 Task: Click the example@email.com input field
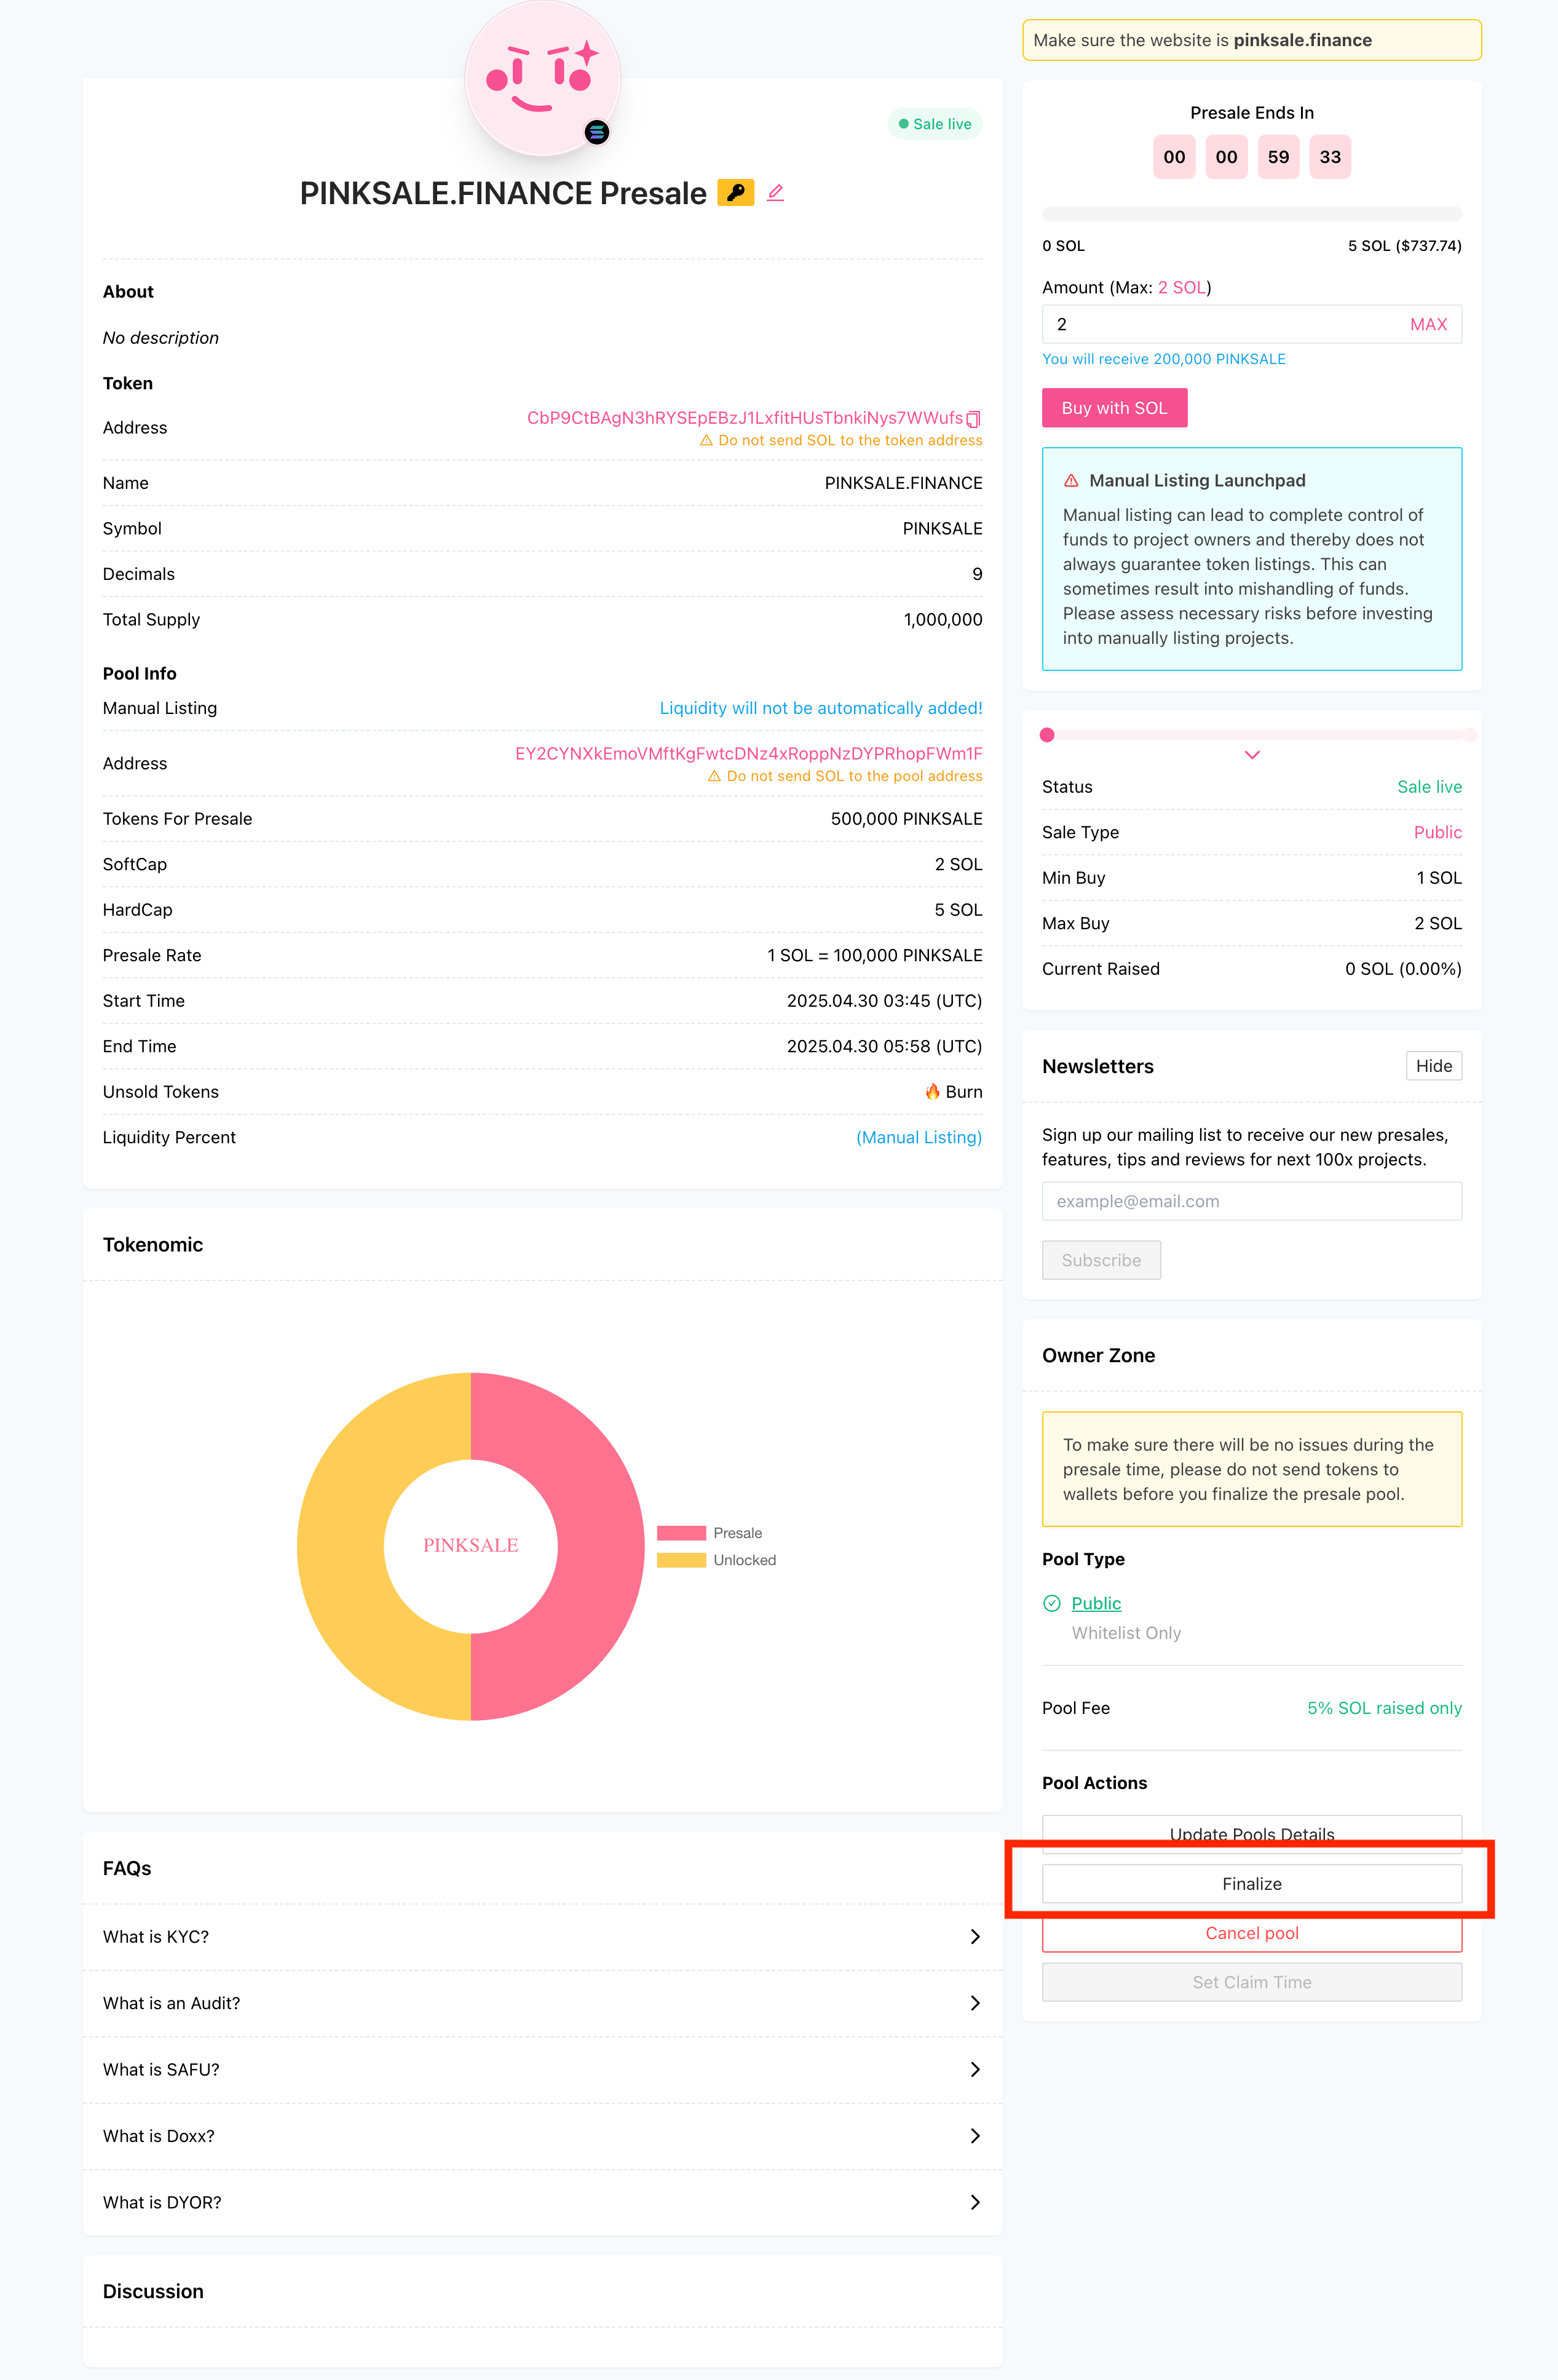pyautogui.click(x=1251, y=1201)
